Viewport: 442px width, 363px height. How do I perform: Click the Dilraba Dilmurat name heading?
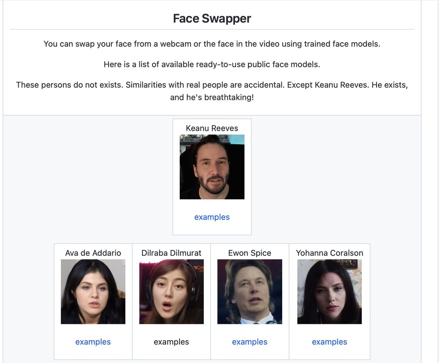(171, 253)
